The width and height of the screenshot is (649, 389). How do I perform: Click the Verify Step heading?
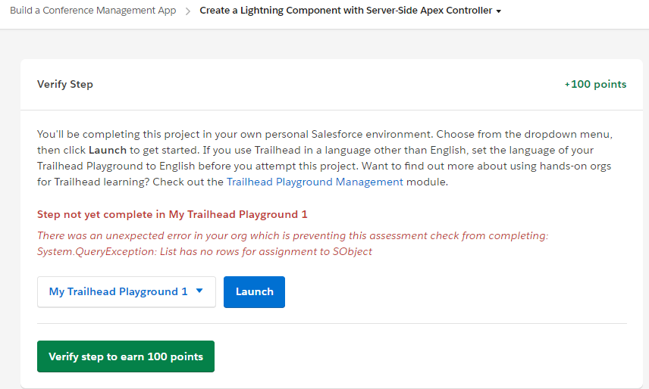coord(65,84)
